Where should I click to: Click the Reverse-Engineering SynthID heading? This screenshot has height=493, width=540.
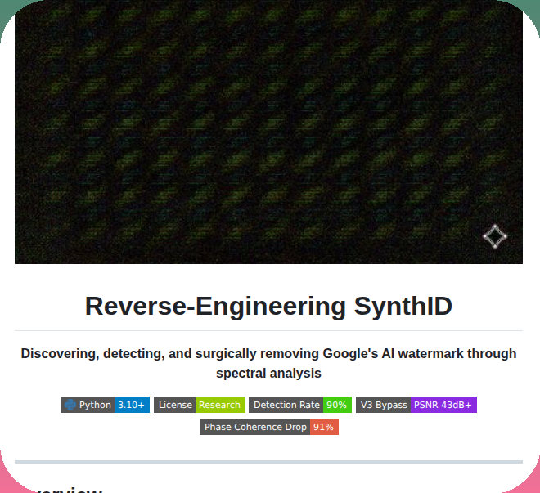268,307
